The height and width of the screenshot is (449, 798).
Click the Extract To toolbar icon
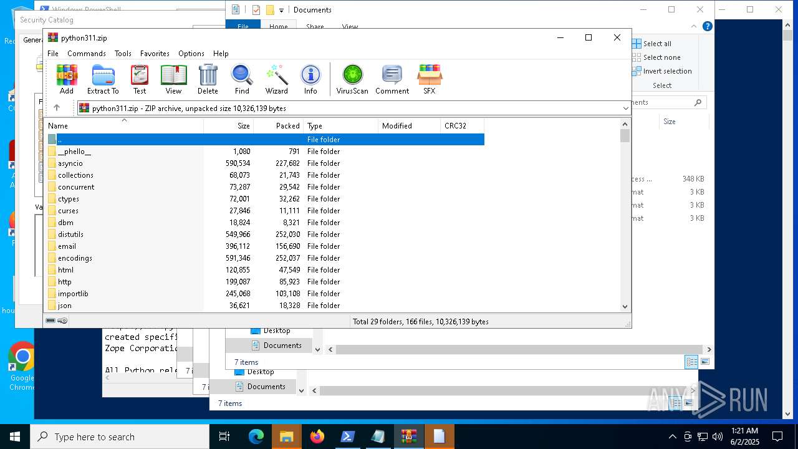(103, 79)
